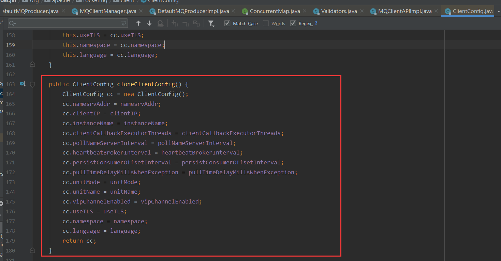501x261 pixels.
Task: Click the next occurrence down arrow
Action: 149,23
